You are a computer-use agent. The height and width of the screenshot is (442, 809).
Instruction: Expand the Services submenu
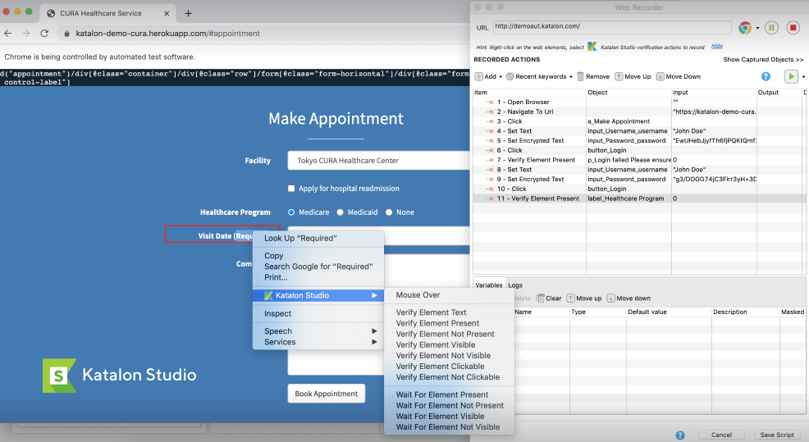pyautogui.click(x=318, y=342)
